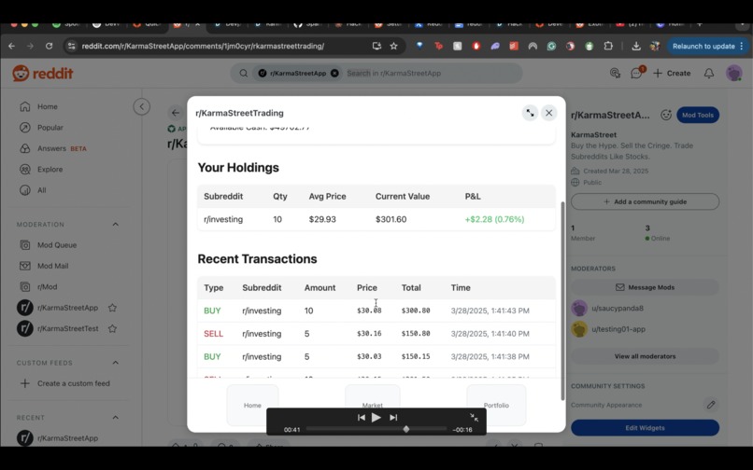The width and height of the screenshot is (753, 470).
Task: Click View all moderators
Action: (x=645, y=356)
